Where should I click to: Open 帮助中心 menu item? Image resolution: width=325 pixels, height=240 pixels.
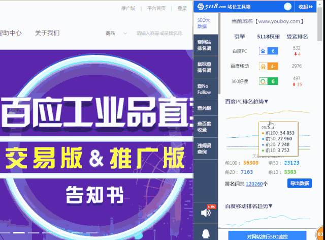[10, 33]
